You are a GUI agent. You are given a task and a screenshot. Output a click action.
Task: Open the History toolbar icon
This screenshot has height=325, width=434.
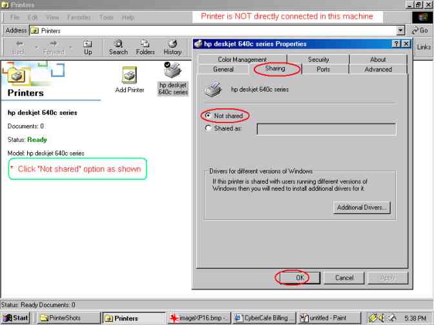tap(172, 46)
